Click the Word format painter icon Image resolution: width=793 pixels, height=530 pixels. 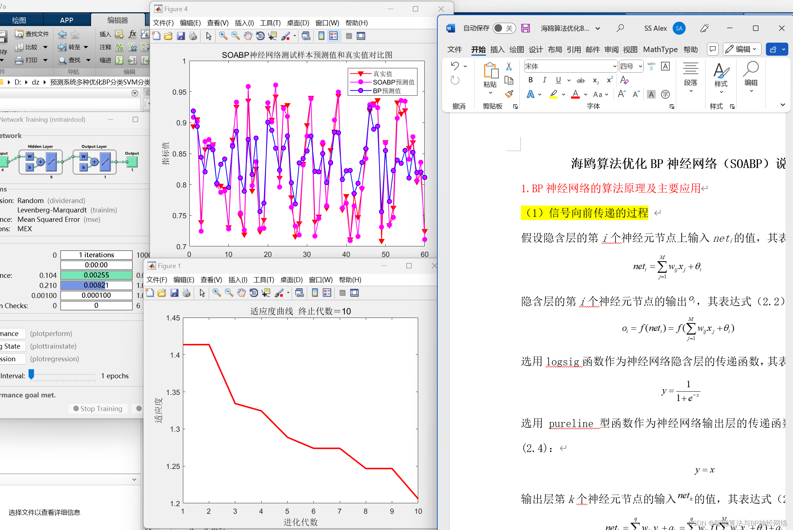[509, 94]
